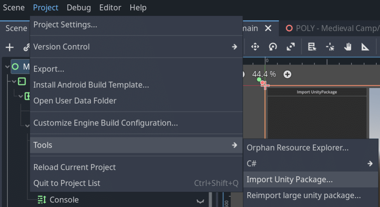Select the Pan hand tool
380x207 pixels.
coord(348,47)
